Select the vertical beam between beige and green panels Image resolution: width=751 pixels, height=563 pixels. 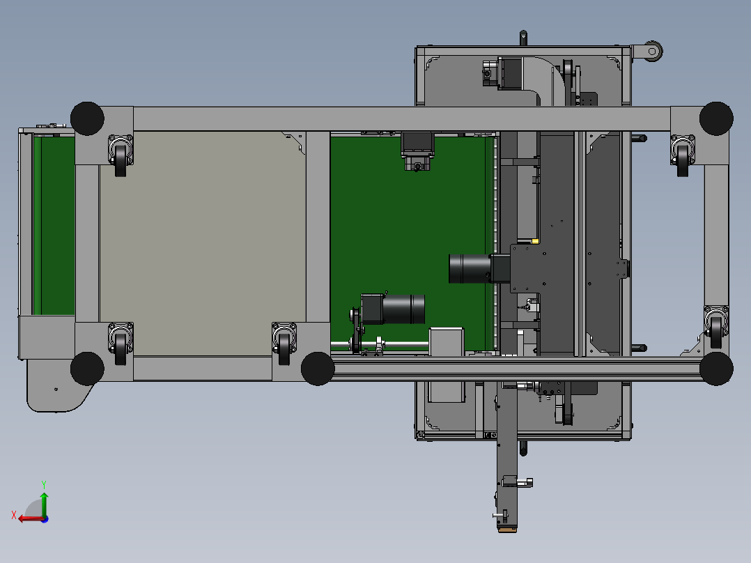(x=318, y=227)
